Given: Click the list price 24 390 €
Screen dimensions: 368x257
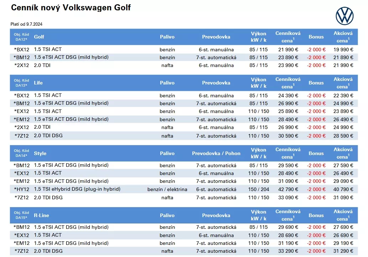Looking at the screenshot, I should click(x=288, y=96).
